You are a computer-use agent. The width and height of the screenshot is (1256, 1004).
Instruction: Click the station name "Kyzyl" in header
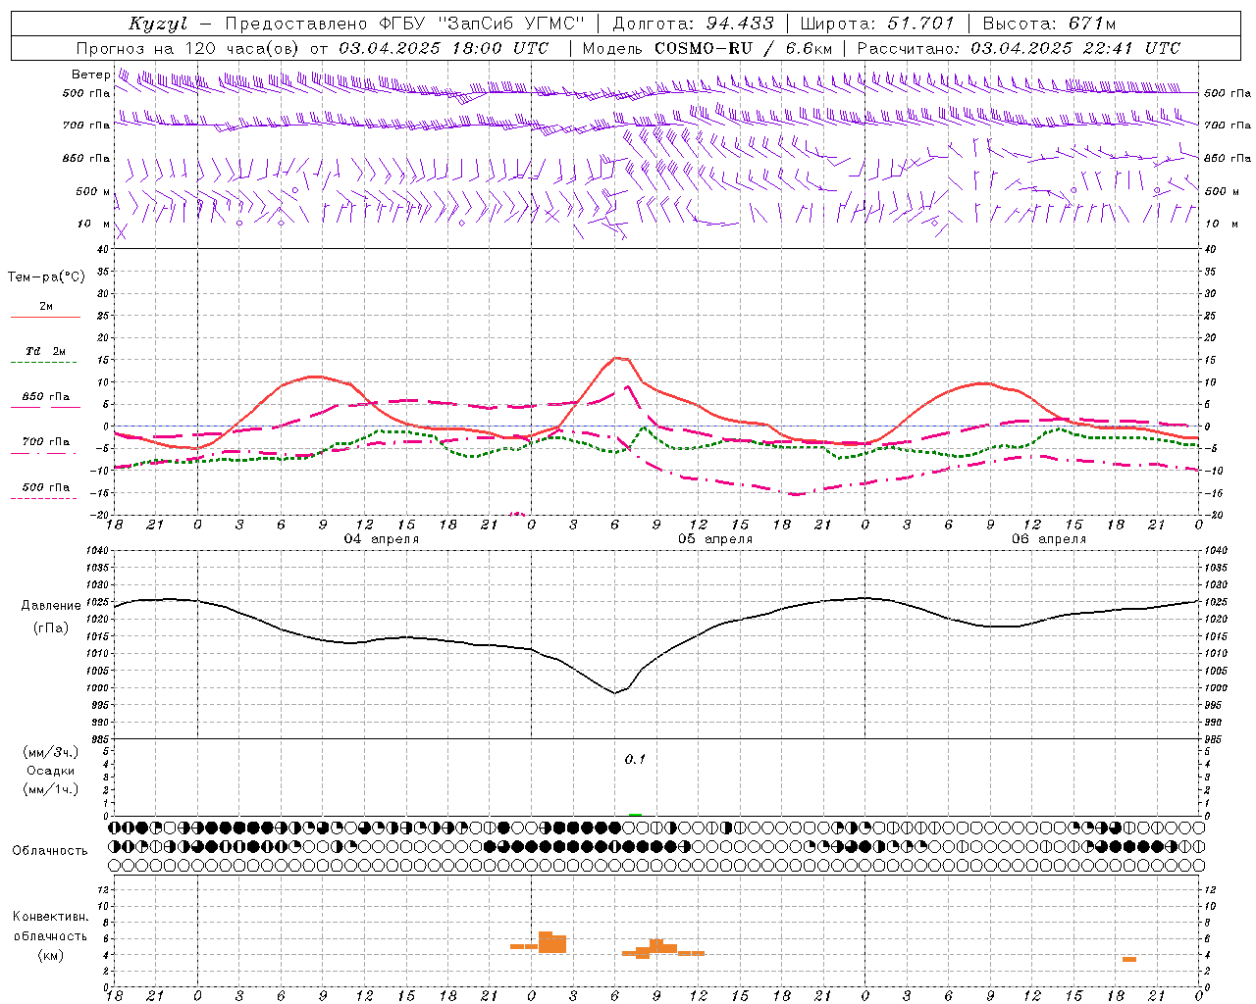pos(158,24)
